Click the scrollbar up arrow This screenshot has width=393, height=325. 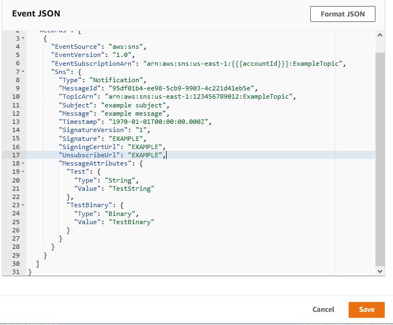tap(380, 35)
